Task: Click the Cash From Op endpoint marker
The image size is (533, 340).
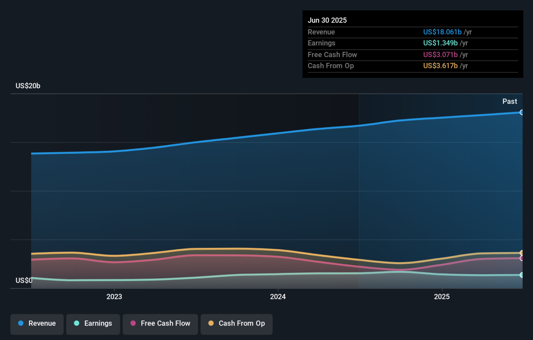Action: pos(522,253)
